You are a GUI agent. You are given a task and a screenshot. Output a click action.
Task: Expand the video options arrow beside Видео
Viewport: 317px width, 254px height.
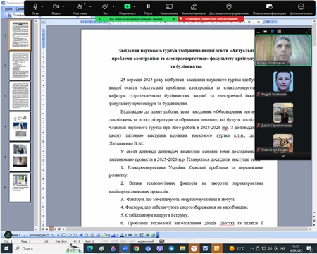63,6
